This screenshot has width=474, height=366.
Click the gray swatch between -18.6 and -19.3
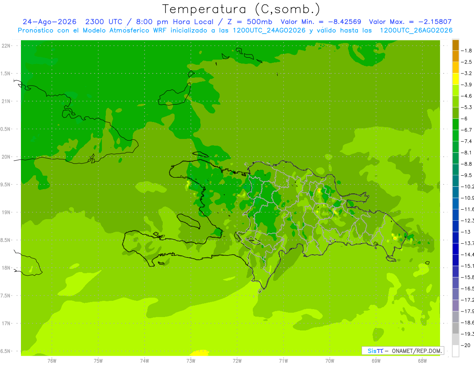[x=455, y=328]
